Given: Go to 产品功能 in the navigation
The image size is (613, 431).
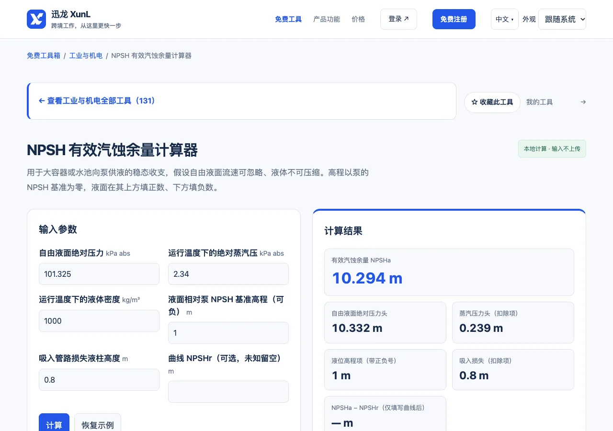Looking at the screenshot, I should tap(327, 19).
